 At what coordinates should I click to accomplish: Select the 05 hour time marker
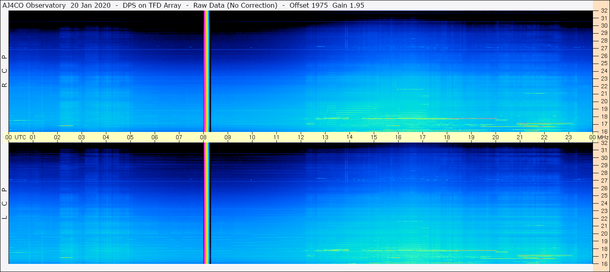tap(130, 137)
